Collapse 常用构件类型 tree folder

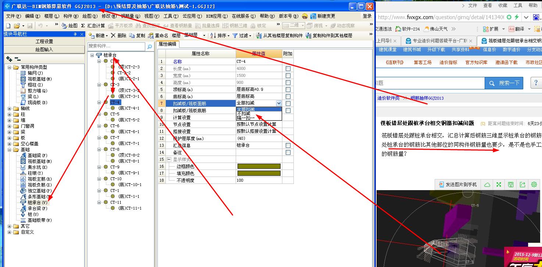click(9, 67)
